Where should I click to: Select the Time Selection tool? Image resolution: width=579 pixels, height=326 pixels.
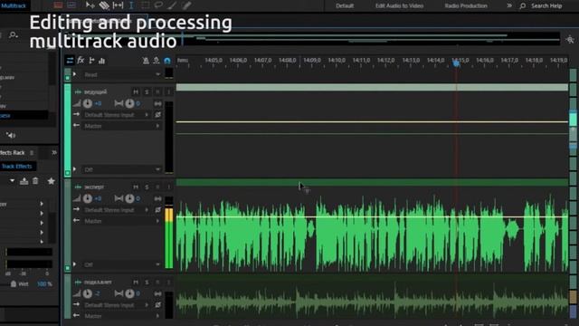[131, 5]
